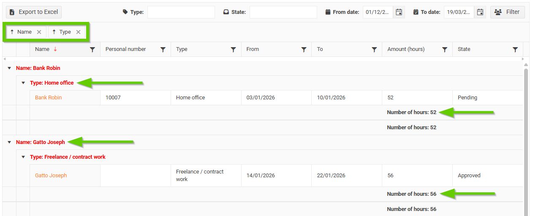
Task: Apply filters with the Filter button
Action: pos(507,12)
